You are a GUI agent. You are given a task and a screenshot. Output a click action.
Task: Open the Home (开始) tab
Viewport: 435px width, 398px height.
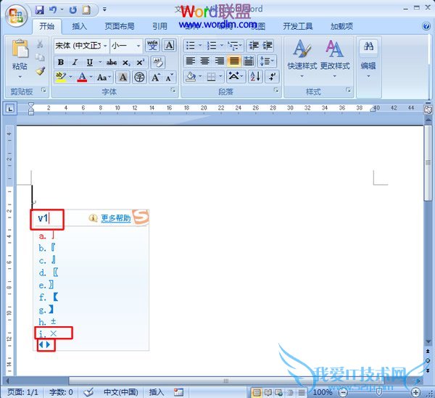pyautogui.click(x=46, y=26)
